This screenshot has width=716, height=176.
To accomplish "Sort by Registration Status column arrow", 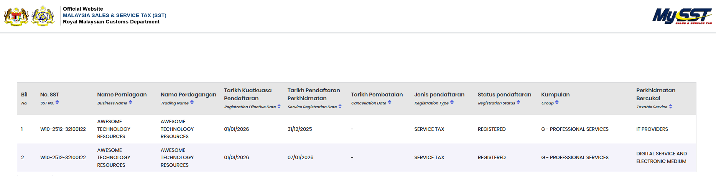I will (x=518, y=103).
